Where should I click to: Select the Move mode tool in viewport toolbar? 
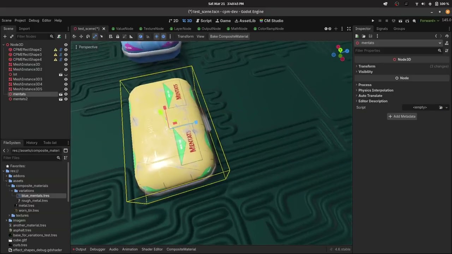click(81, 36)
